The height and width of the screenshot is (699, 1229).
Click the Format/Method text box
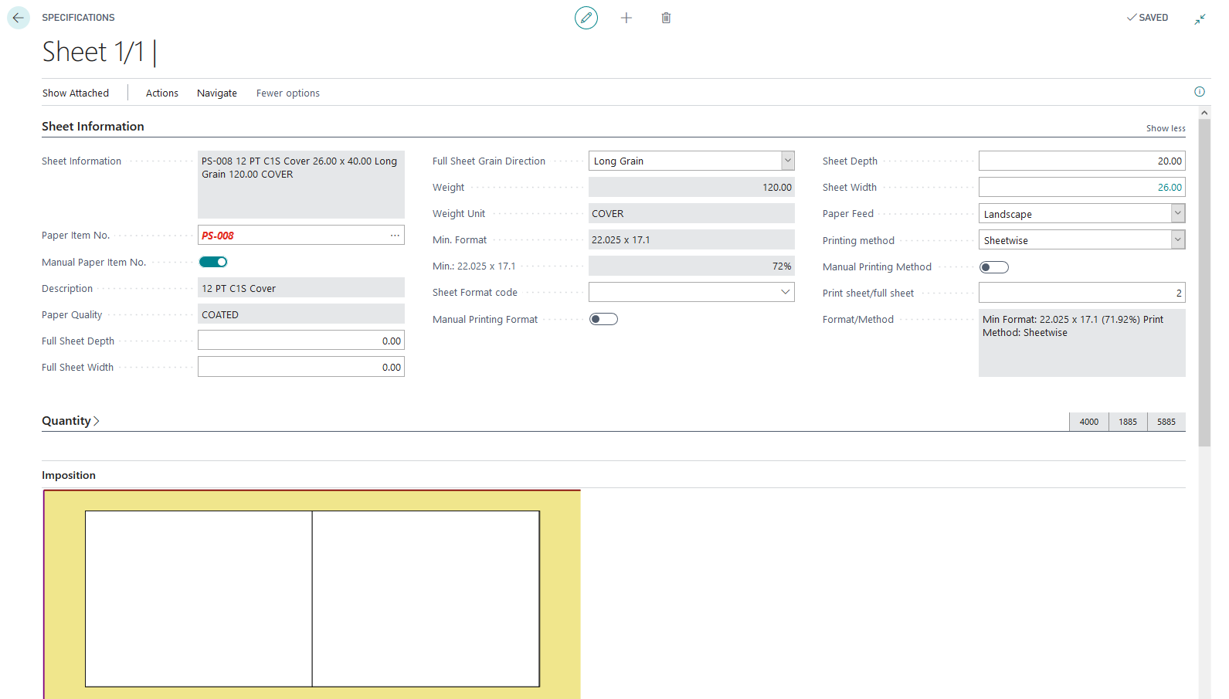point(1081,343)
